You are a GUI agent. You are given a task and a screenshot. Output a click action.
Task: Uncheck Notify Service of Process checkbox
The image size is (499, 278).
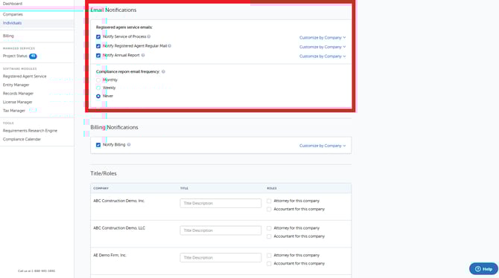pos(98,37)
